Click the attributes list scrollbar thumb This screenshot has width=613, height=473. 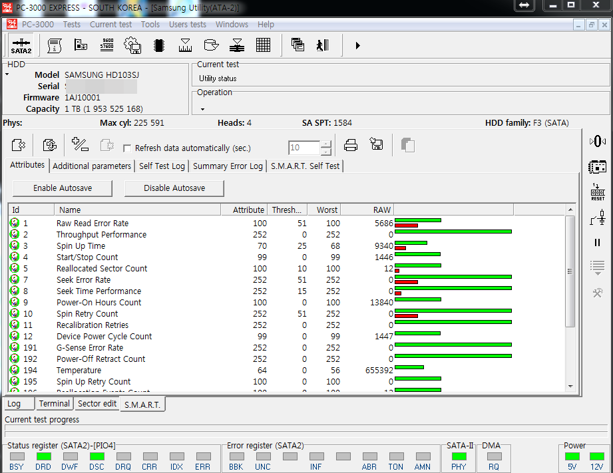tap(570, 271)
